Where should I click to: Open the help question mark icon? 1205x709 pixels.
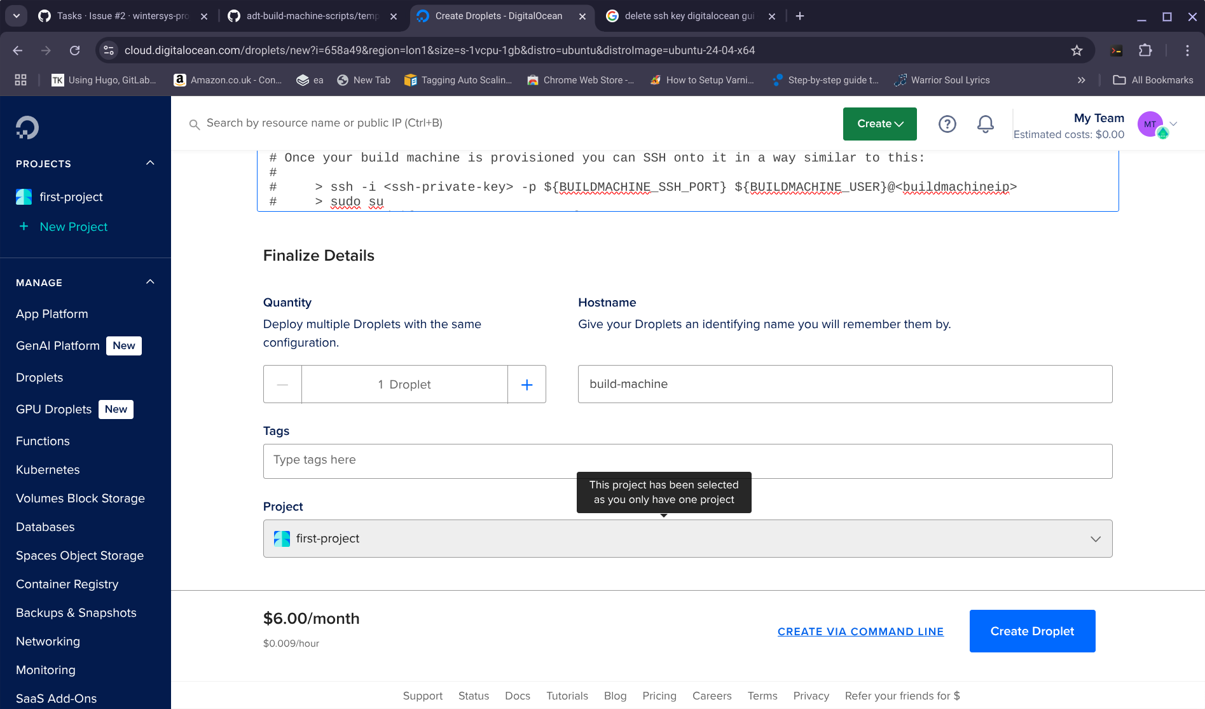947,124
